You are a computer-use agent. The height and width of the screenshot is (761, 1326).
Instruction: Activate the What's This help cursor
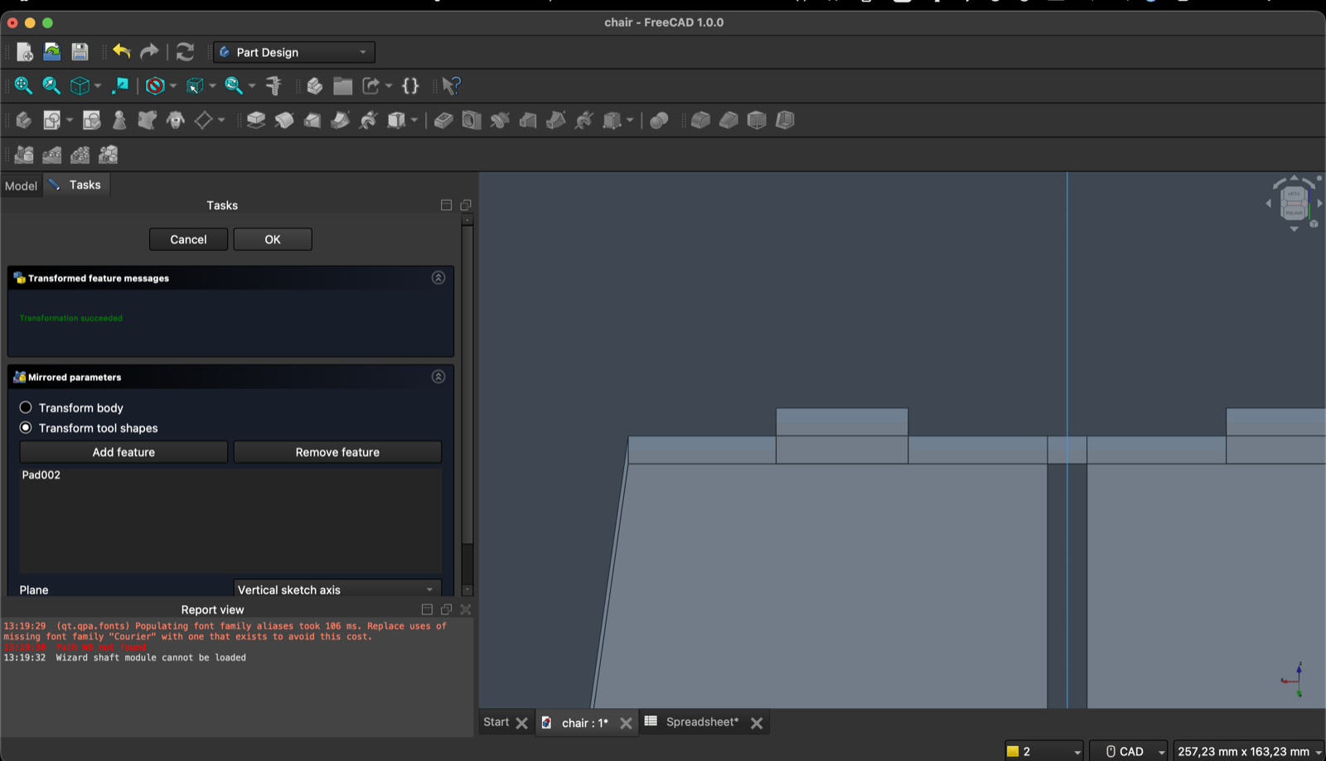(x=451, y=86)
